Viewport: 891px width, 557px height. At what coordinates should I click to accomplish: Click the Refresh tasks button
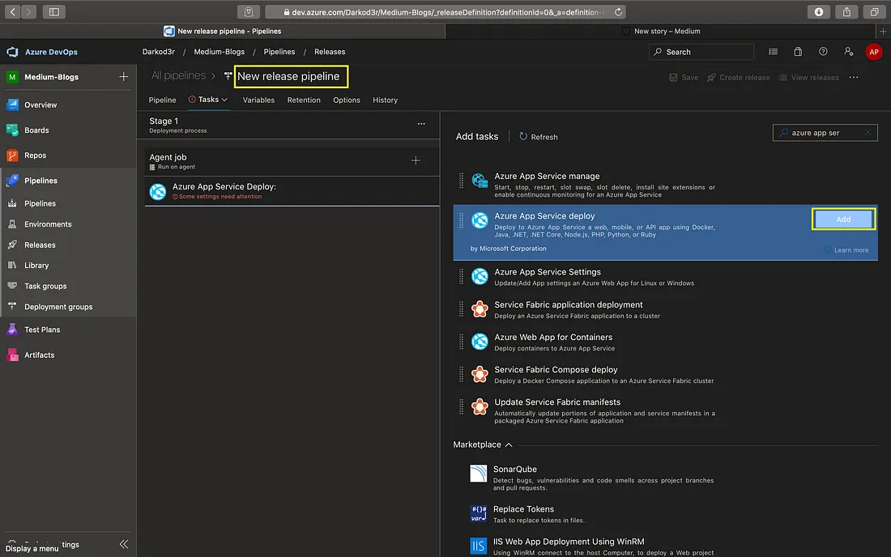click(538, 137)
